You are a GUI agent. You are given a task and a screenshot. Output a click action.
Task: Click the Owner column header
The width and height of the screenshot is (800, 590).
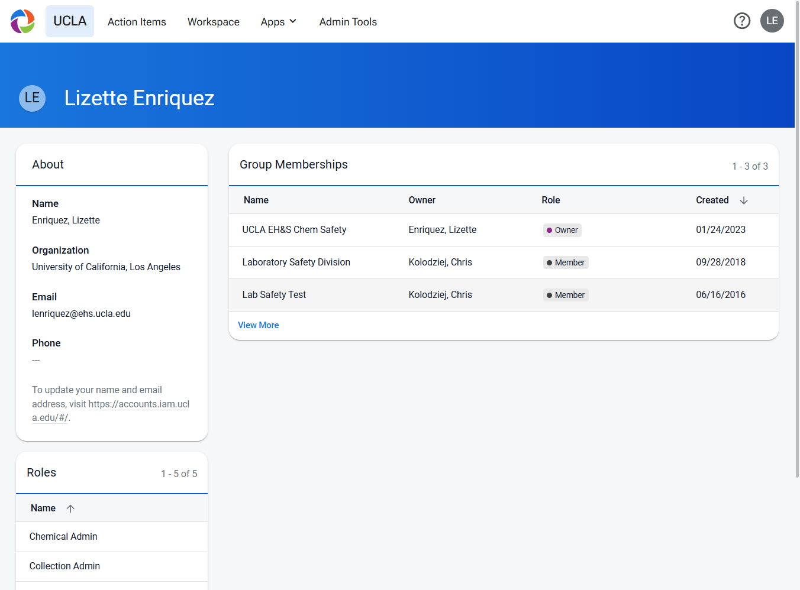click(422, 200)
